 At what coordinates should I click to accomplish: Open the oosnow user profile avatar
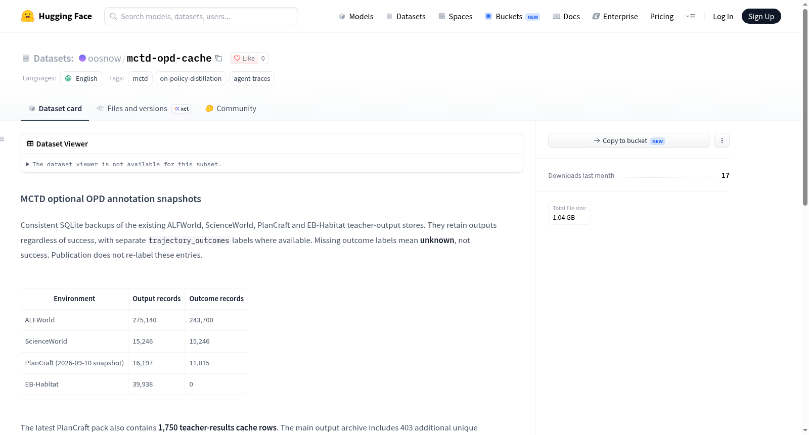click(x=82, y=58)
